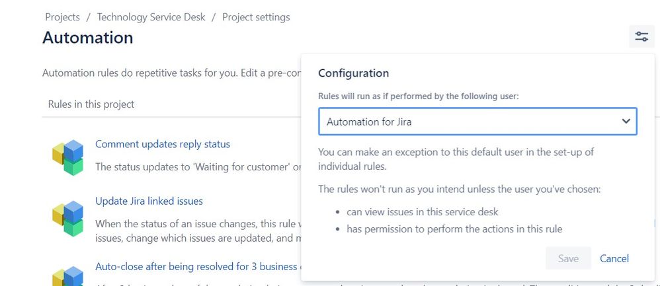Image resolution: width=660 pixels, height=286 pixels.
Task: Click the cube icon beside Comment updates reply status
Action: 68,157
